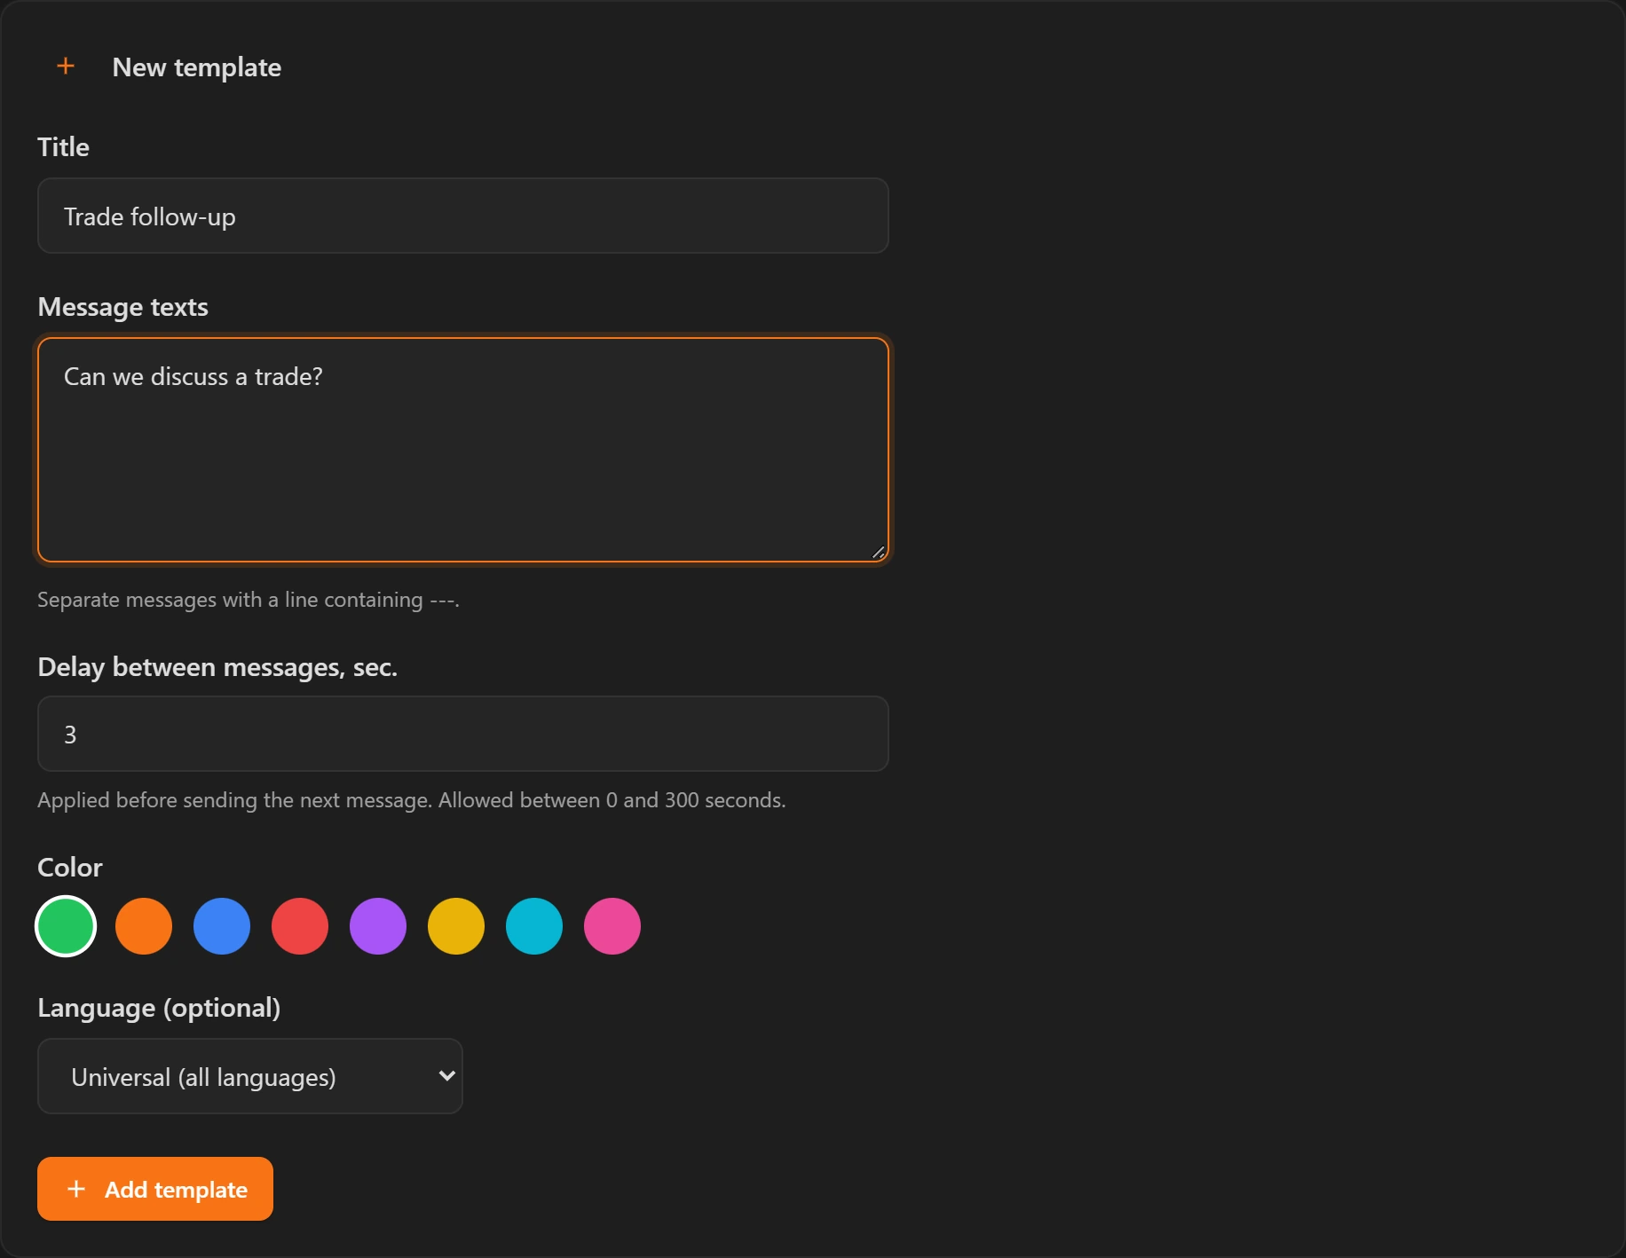This screenshot has width=1626, height=1258.
Task: Click the orange plus icon beside New template
Action: (x=66, y=67)
